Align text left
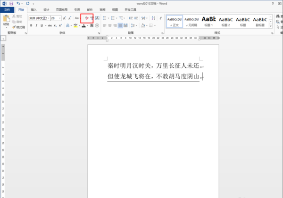This screenshot has height=198, width=283. click(105, 25)
